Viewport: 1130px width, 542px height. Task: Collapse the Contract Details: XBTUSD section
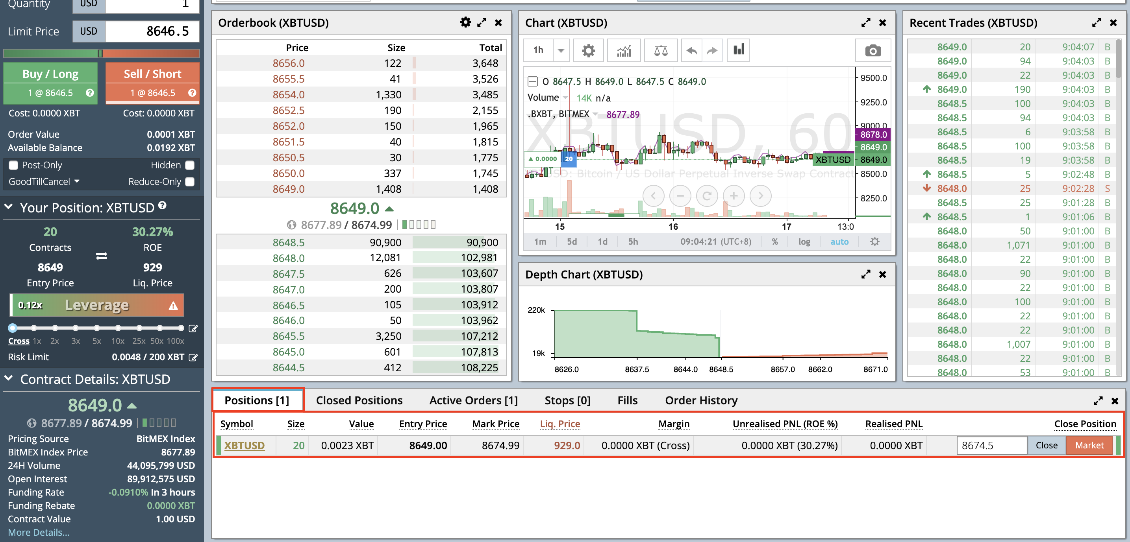9,378
